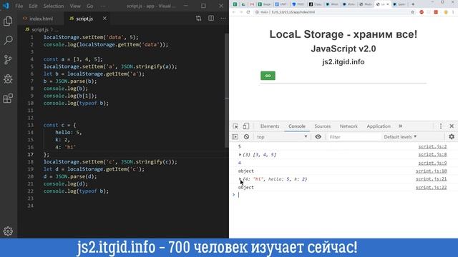Toggle the device toolbar in DevTools
Screen dimensions: 458x257
[246, 126]
